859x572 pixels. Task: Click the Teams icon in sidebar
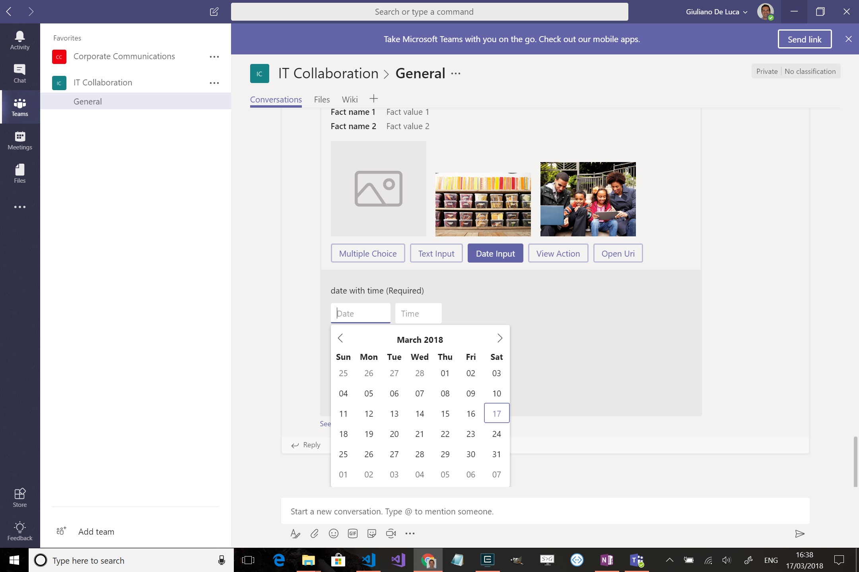pyautogui.click(x=19, y=106)
